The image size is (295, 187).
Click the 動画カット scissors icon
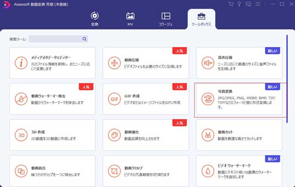point(207,135)
